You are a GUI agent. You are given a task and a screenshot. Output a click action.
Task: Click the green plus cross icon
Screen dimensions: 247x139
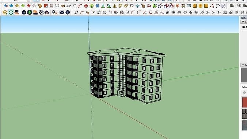pos(92,6)
